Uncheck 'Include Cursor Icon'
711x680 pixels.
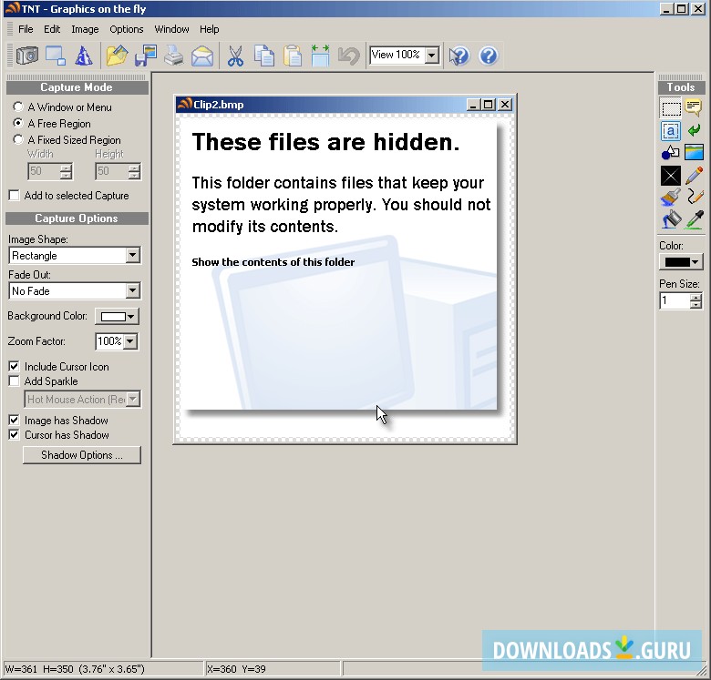coord(14,367)
